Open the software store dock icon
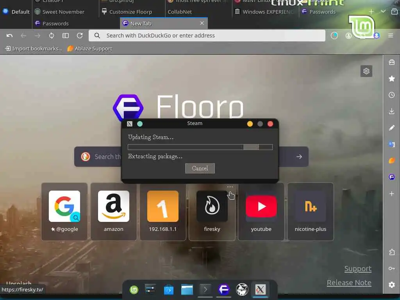 tap(169, 290)
